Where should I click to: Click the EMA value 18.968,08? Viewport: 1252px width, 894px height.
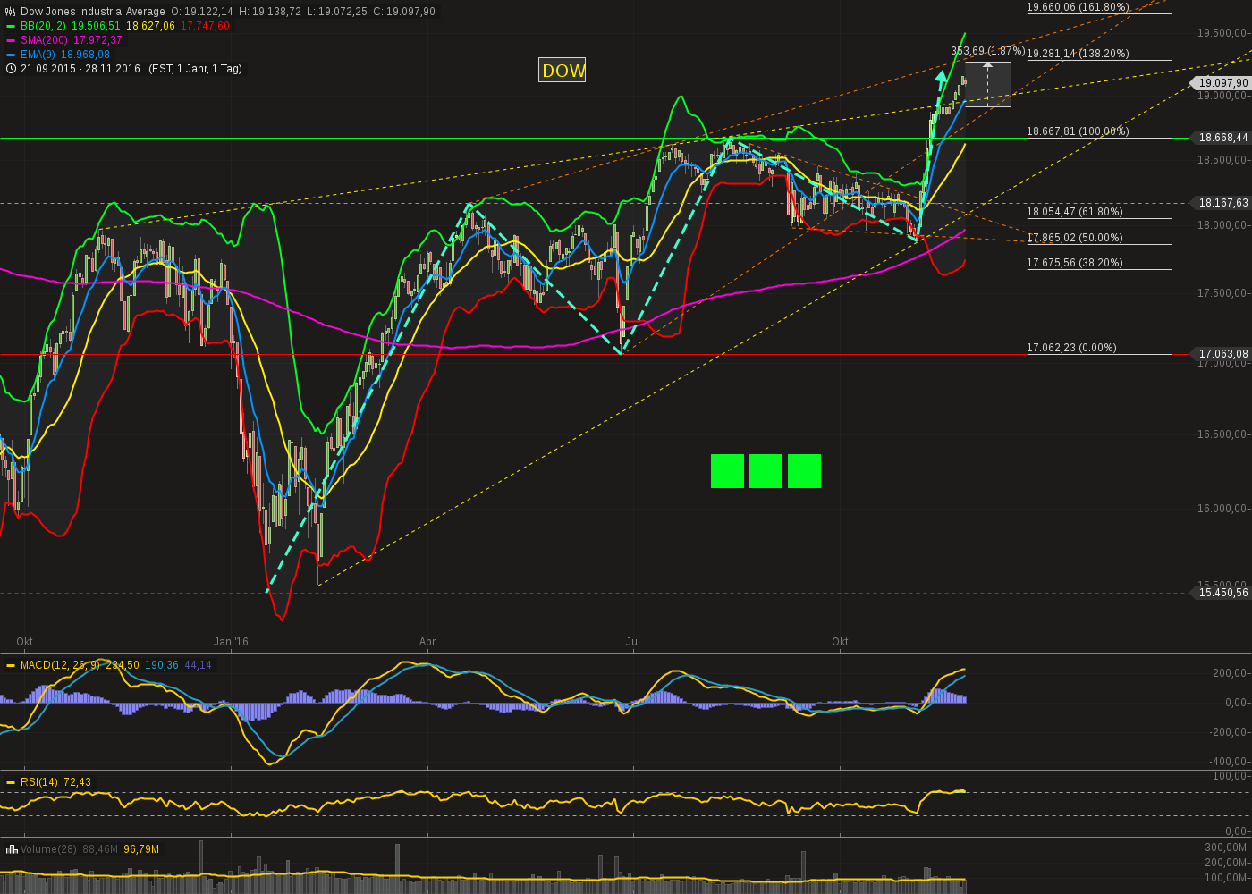click(x=86, y=55)
